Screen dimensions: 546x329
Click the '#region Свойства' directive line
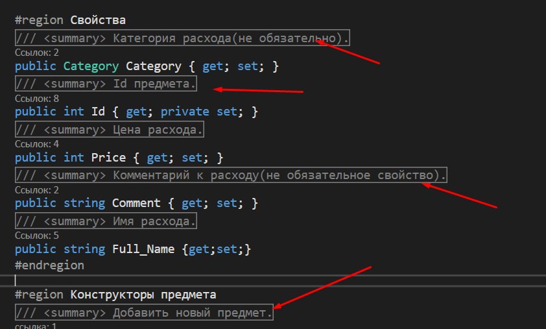coord(70,20)
